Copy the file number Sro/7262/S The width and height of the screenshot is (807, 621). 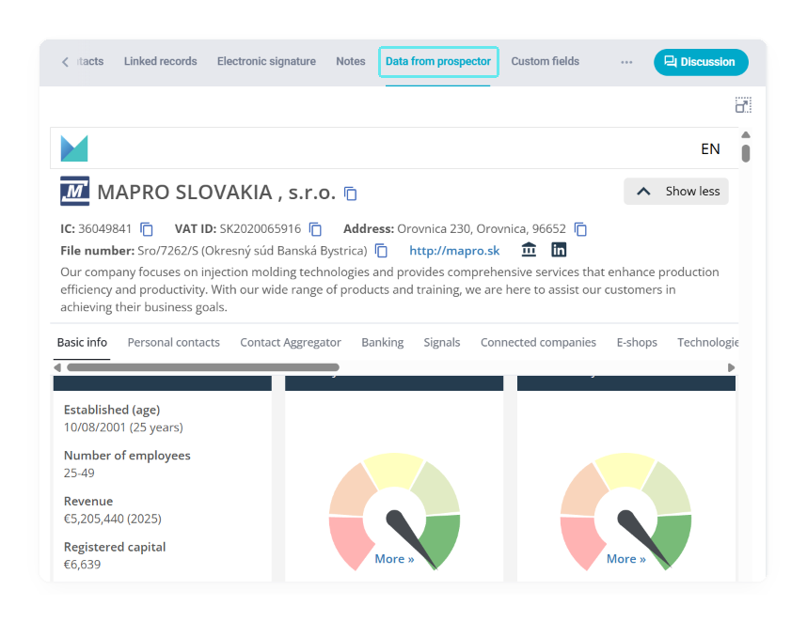tap(381, 251)
